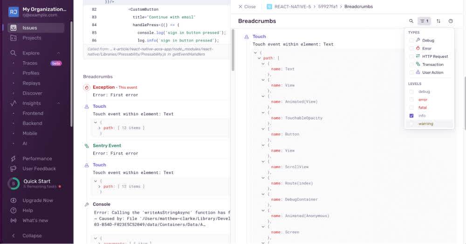
Task: Check the HTTP Request type filter
Action: (x=411, y=56)
